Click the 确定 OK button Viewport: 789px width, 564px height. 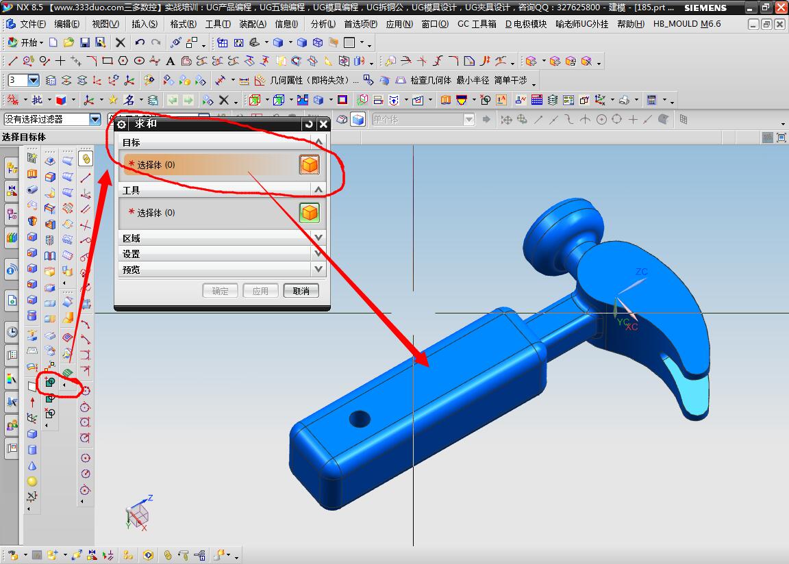[220, 291]
